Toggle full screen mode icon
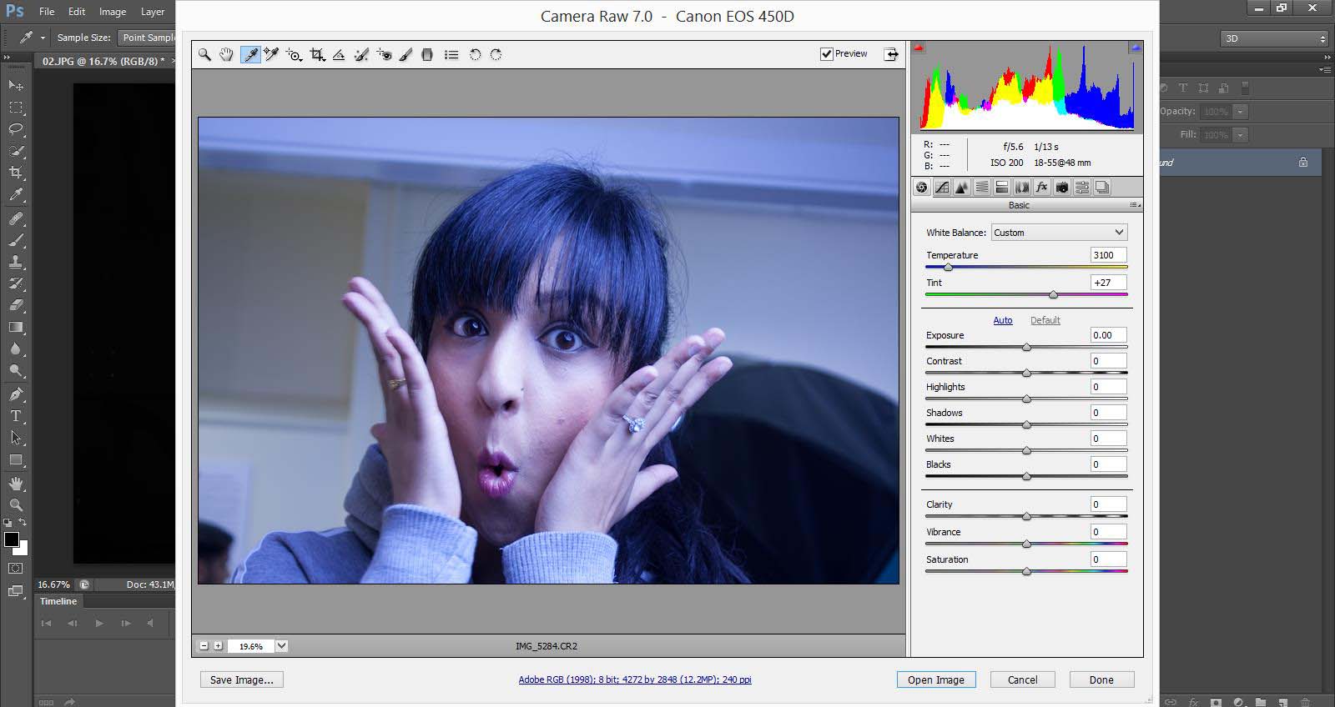The height and width of the screenshot is (707, 1335). (x=891, y=54)
